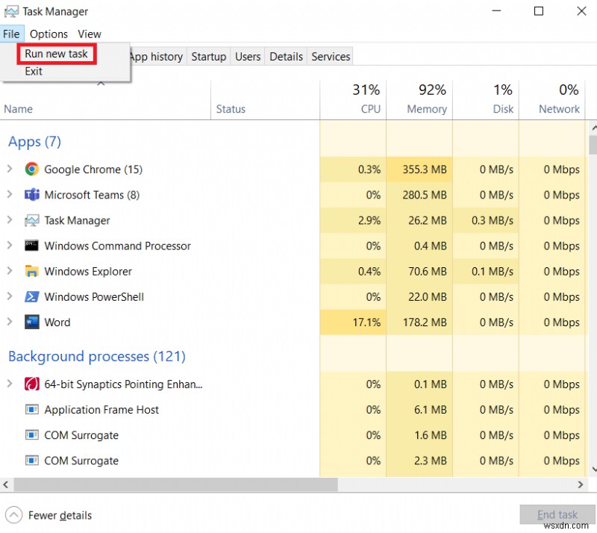597x533 pixels.
Task: Select the Windows Explorer folder icon
Action: [32, 271]
